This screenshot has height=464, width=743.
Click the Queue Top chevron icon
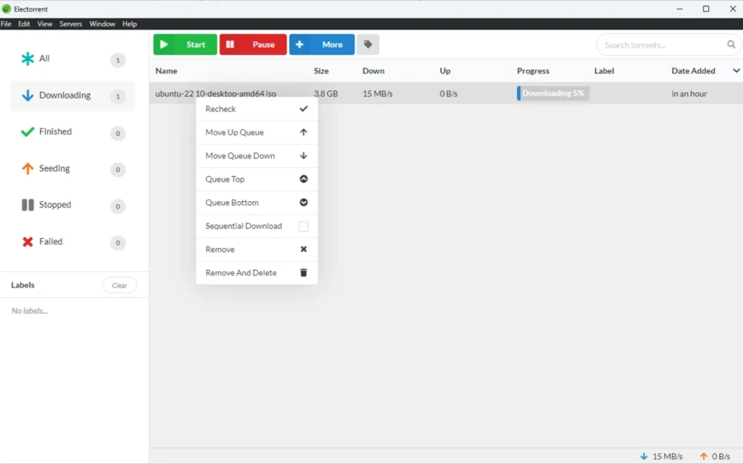(303, 179)
